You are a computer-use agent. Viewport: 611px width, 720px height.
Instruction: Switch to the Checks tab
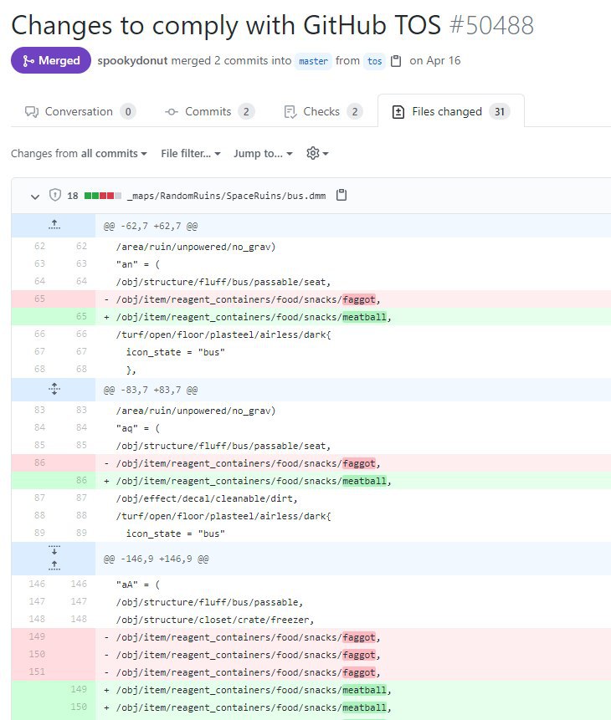pyautogui.click(x=323, y=111)
